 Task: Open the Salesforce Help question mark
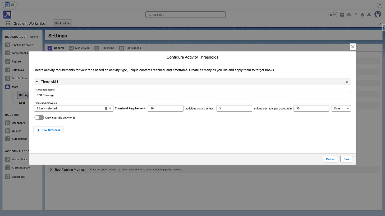point(356,15)
